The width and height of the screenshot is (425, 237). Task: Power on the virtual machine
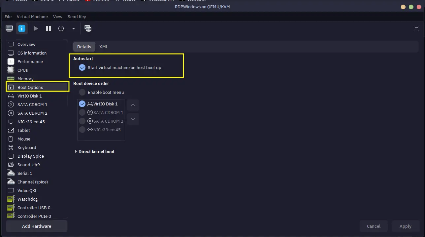point(36,28)
